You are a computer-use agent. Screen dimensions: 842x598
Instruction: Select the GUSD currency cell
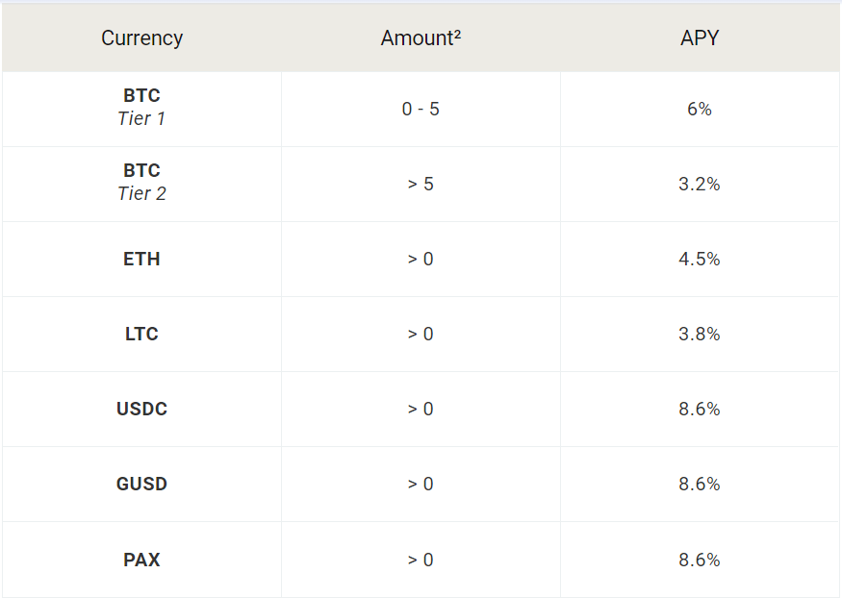(141, 484)
